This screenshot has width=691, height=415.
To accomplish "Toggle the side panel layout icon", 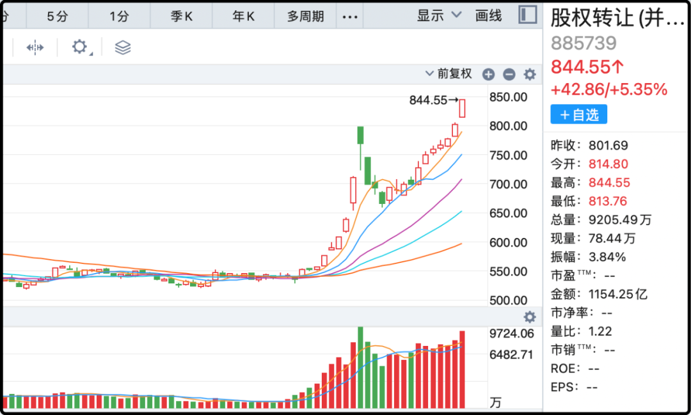I will (x=527, y=15).
